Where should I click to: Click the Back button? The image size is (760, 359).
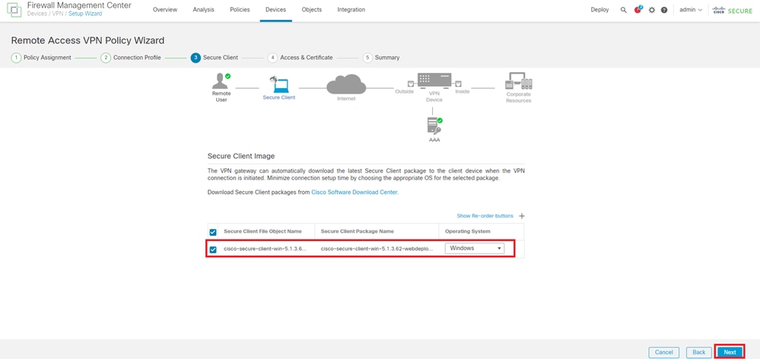(698, 352)
